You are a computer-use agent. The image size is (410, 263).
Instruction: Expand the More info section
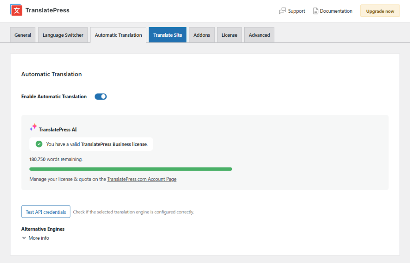coord(35,238)
